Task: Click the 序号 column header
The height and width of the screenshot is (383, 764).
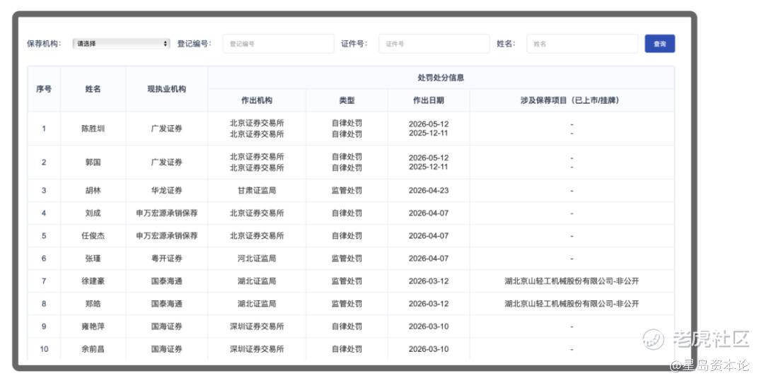Action: click(x=44, y=89)
